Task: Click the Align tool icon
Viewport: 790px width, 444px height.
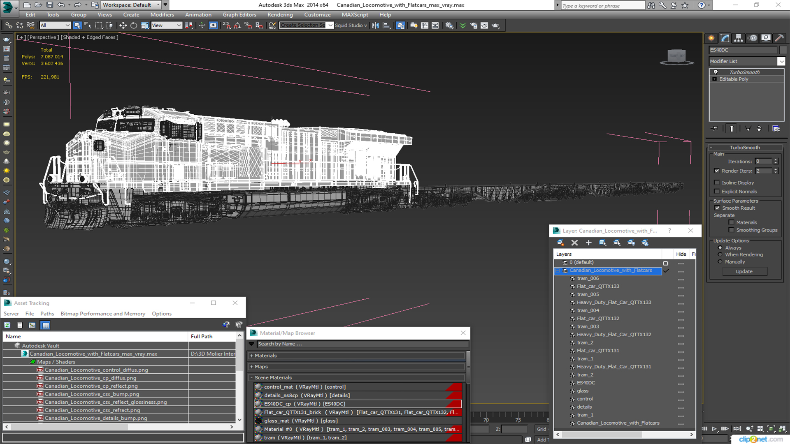Action: click(386, 25)
